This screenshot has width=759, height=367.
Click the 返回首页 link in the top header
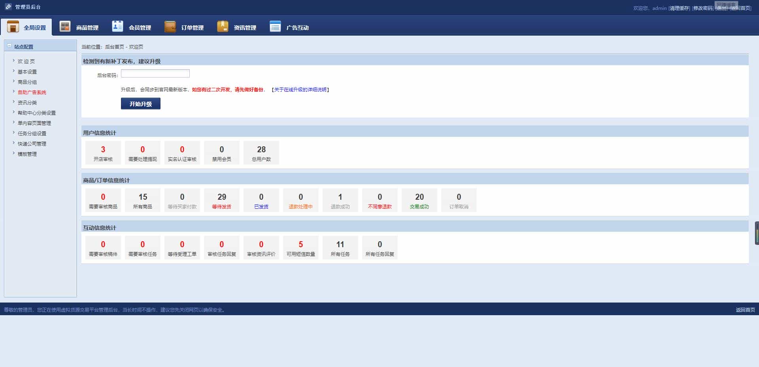pos(741,8)
